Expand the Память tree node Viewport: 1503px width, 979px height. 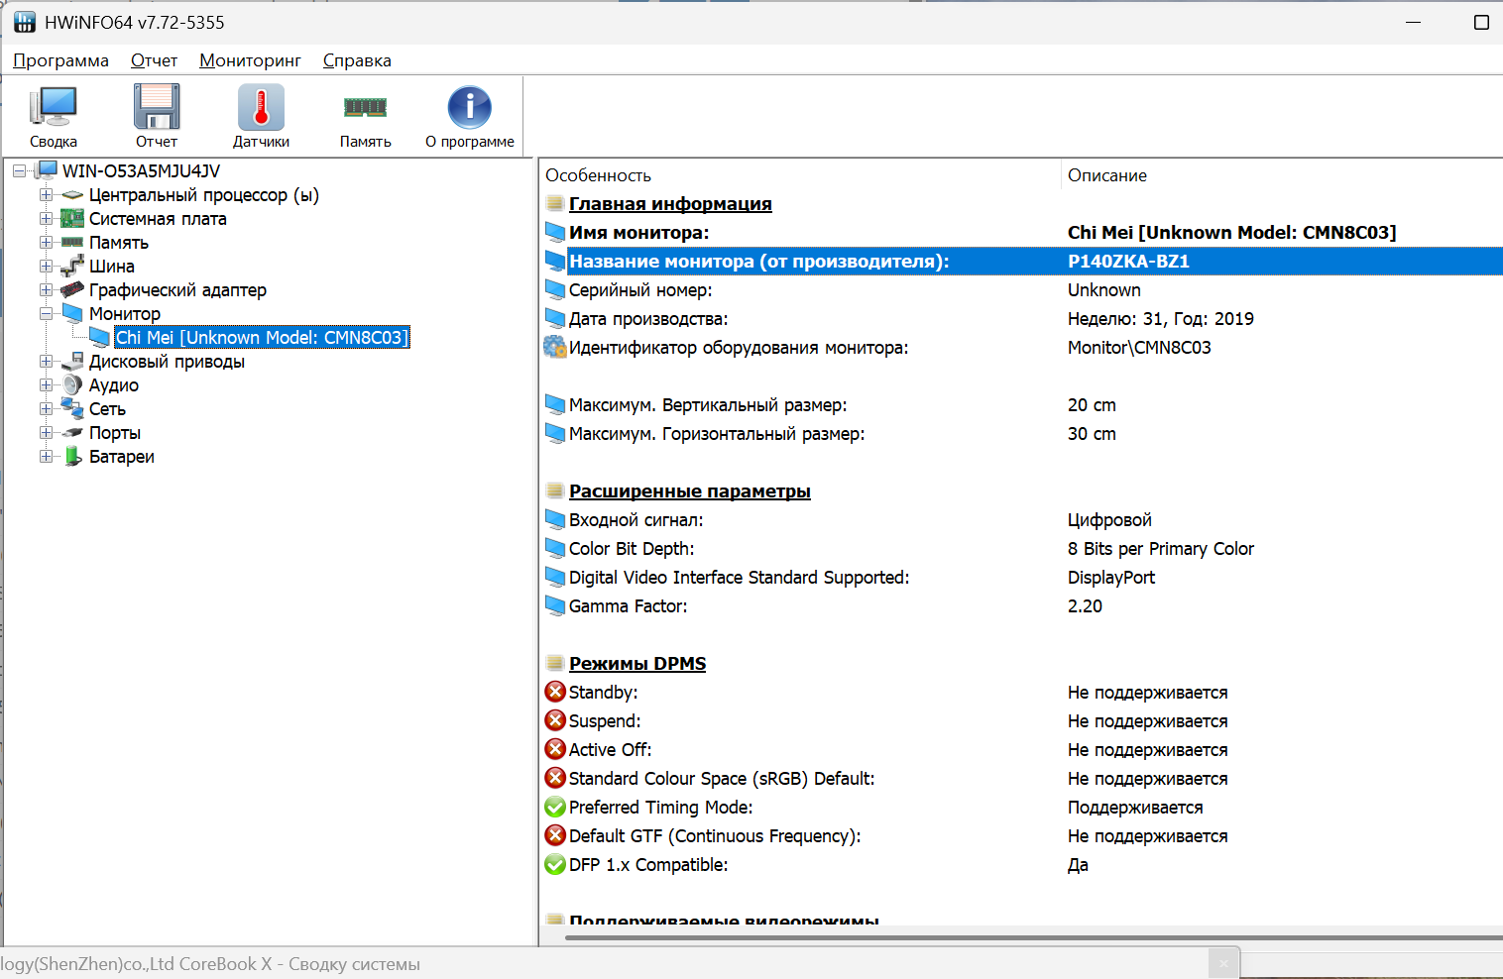pyautogui.click(x=46, y=243)
